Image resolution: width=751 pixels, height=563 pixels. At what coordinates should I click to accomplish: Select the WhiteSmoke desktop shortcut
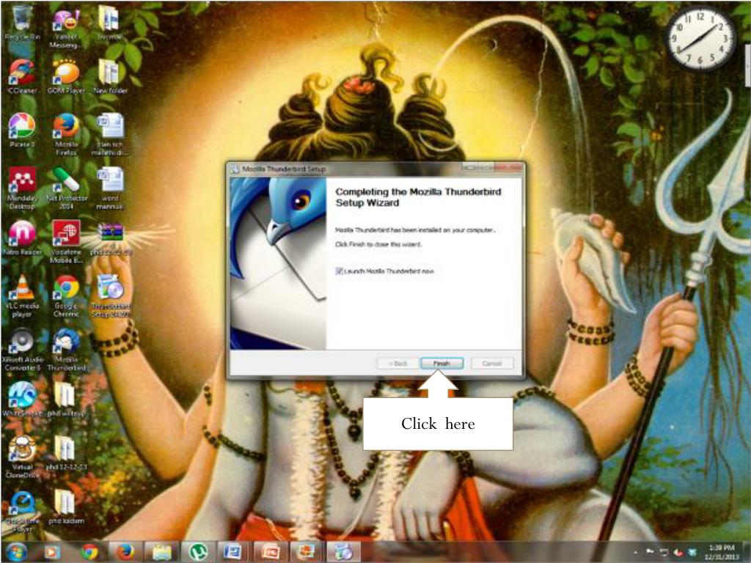[x=22, y=400]
